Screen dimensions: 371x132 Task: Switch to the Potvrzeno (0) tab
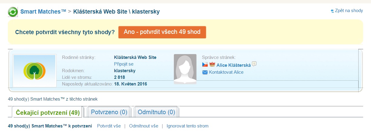point(109,112)
